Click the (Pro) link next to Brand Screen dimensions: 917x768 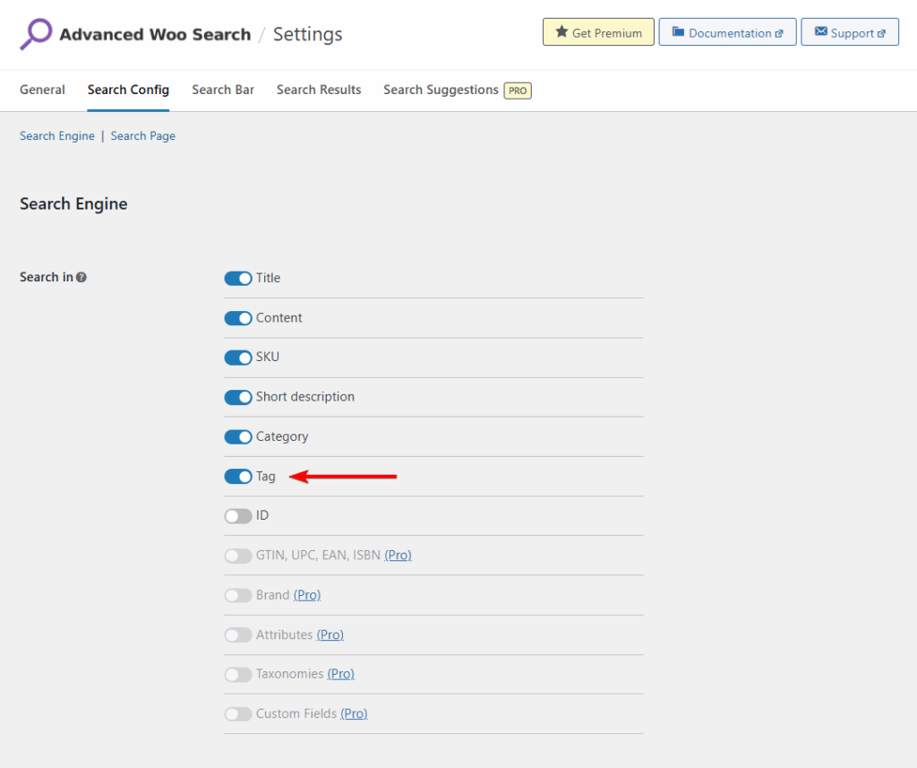307,594
